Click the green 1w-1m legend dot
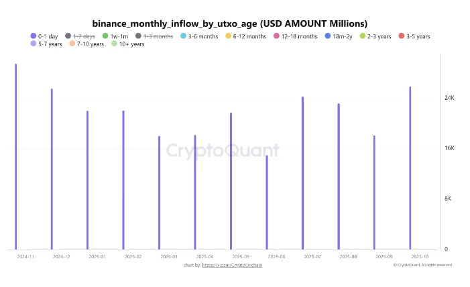The height and width of the screenshot is (287, 470). [x=105, y=36]
